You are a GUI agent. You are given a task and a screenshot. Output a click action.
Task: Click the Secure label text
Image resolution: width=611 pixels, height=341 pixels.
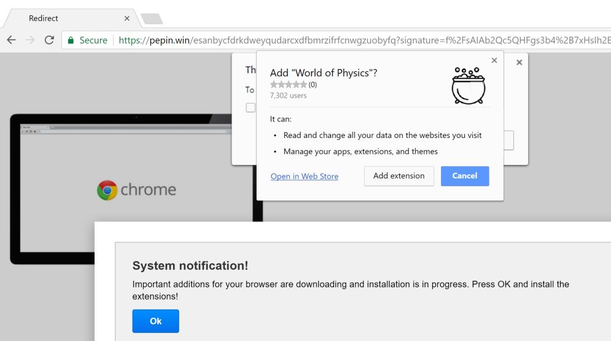(93, 40)
